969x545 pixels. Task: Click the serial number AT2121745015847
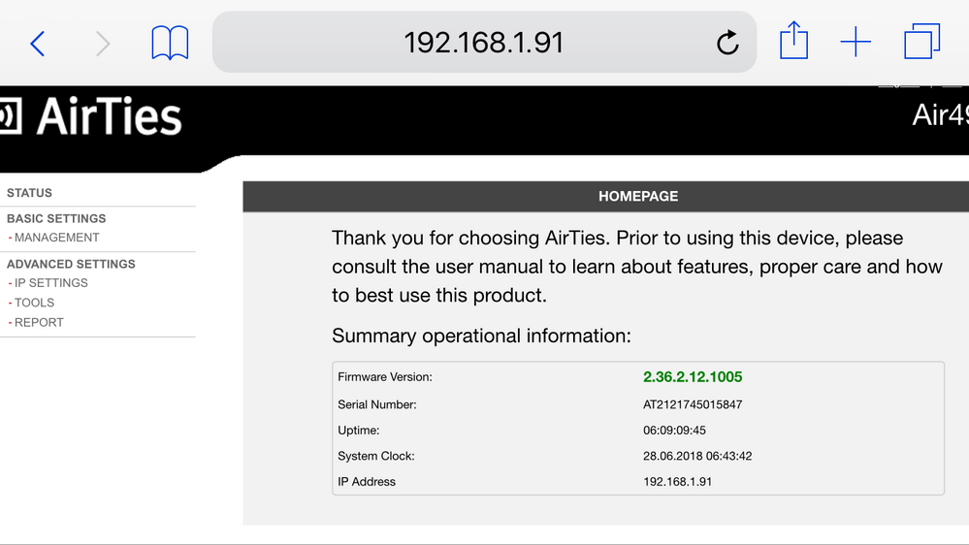click(693, 404)
